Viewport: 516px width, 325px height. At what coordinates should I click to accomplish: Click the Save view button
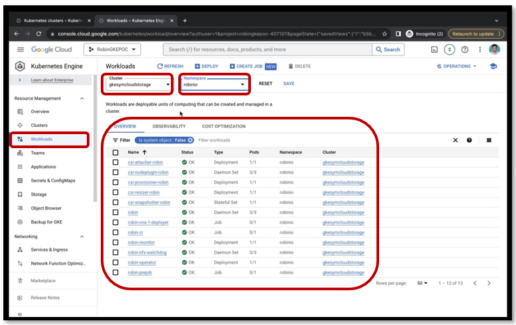(289, 83)
